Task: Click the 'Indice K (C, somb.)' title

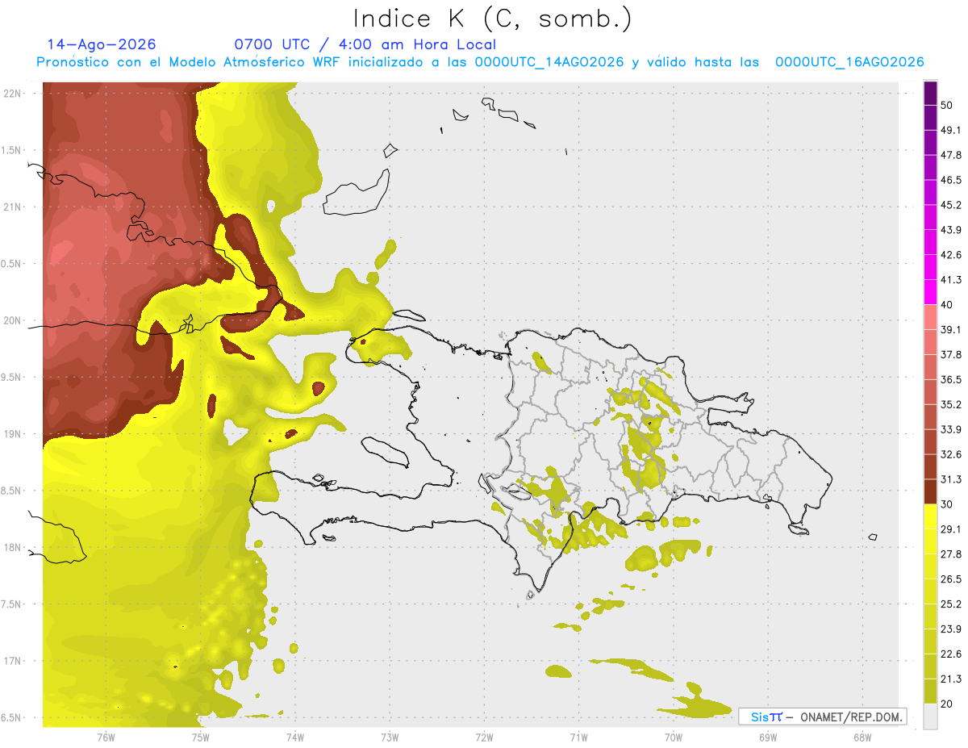Action: tap(492, 19)
